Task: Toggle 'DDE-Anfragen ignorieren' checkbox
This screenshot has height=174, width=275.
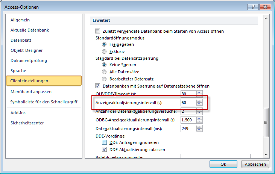Action: [105, 142]
